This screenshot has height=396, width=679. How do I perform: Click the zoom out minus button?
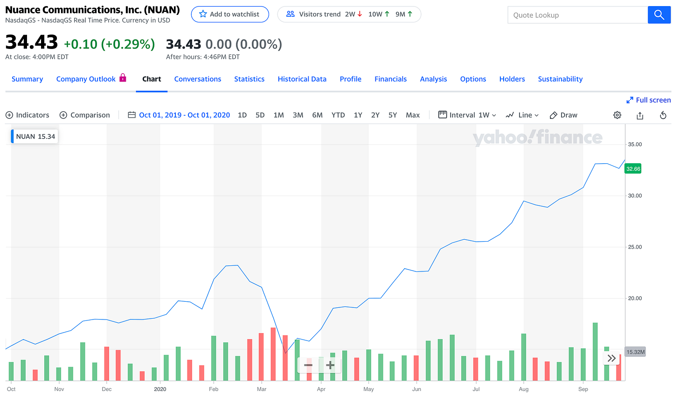[308, 365]
